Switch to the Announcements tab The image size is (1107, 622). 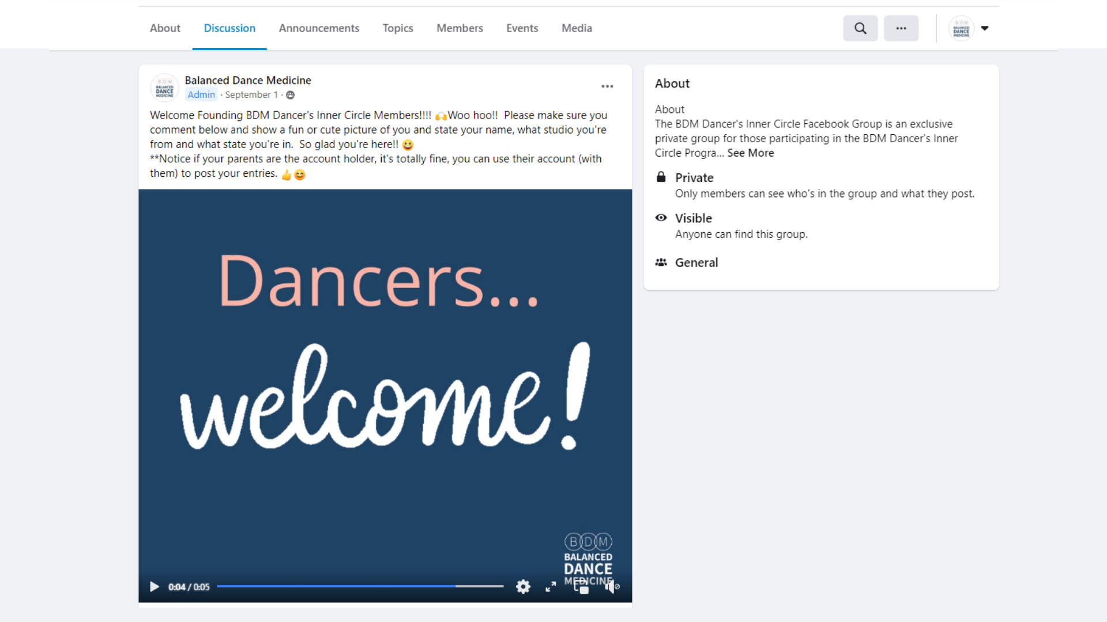point(319,28)
